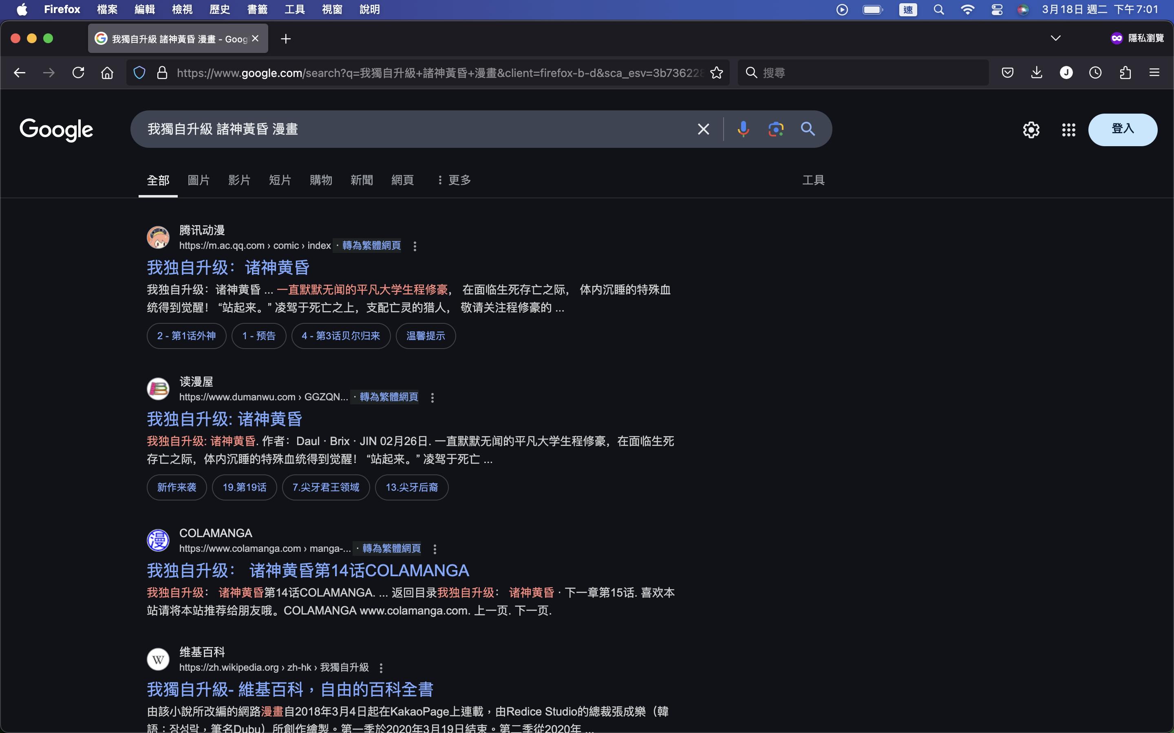Switch to the 影片 tab

(x=240, y=180)
